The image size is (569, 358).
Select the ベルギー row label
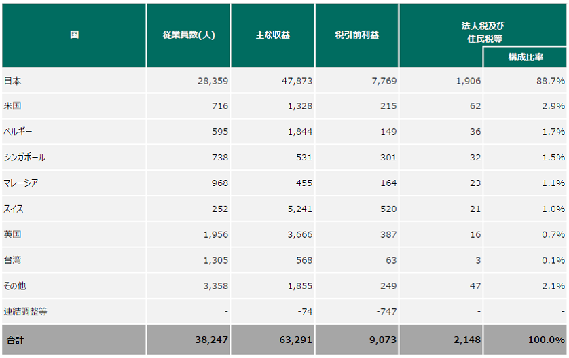[18, 131]
